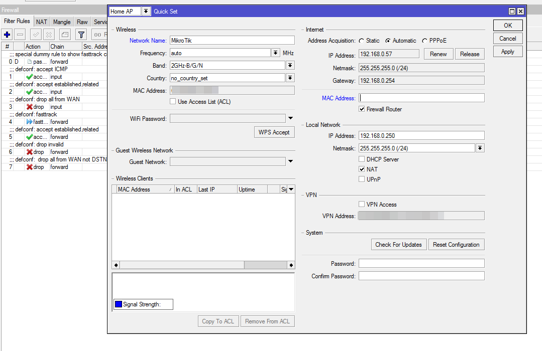Click the X disable rule icon
542x351 pixels.
49,35
